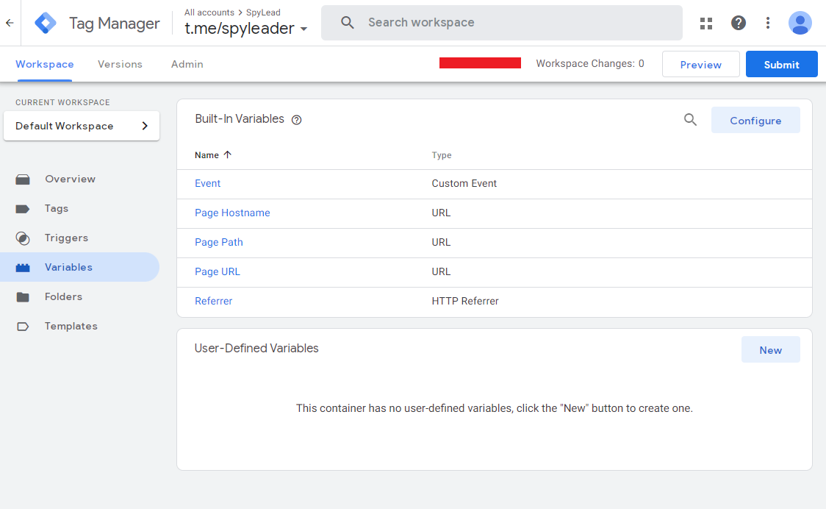Open Triggers in the sidebar
The image size is (826, 509).
(66, 238)
